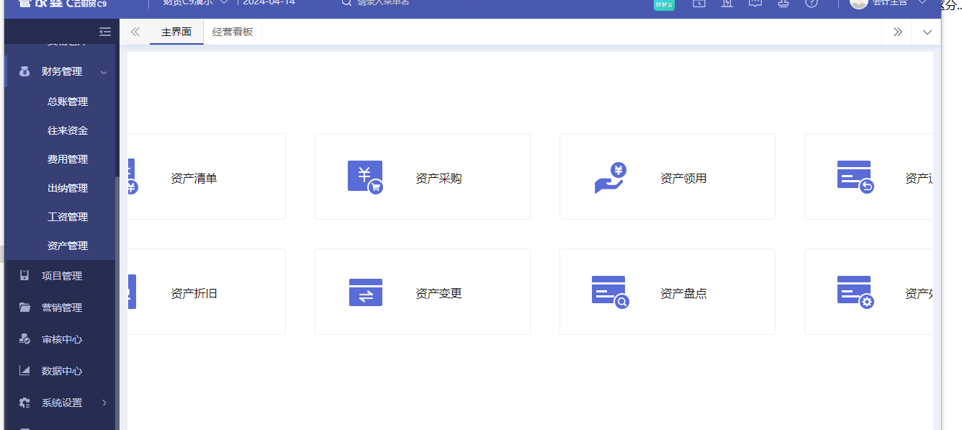Viewport: 962px width, 430px height.
Task: Click the 营销管理 folder icon
Action: (x=24, y=308)
